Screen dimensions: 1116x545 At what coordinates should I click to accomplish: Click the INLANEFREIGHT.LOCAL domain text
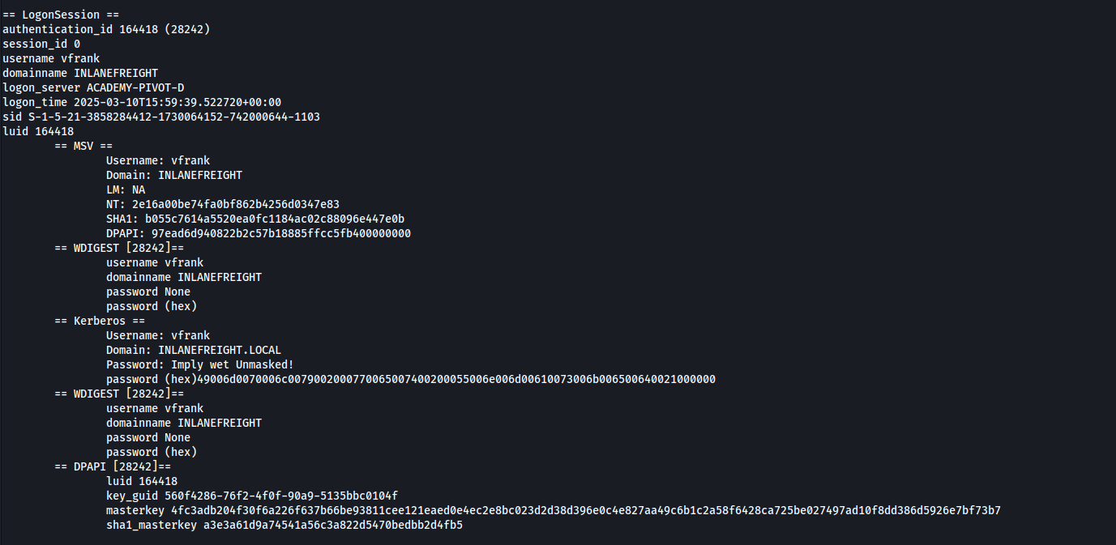pos(220,350)
